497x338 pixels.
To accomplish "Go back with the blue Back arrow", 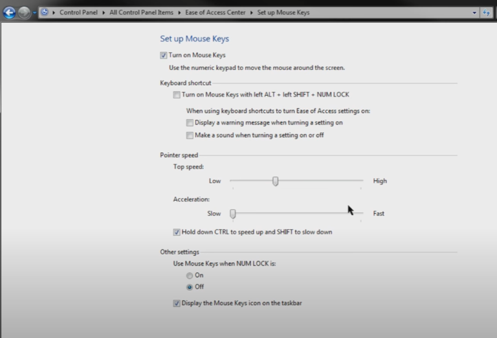I will 9,13.
